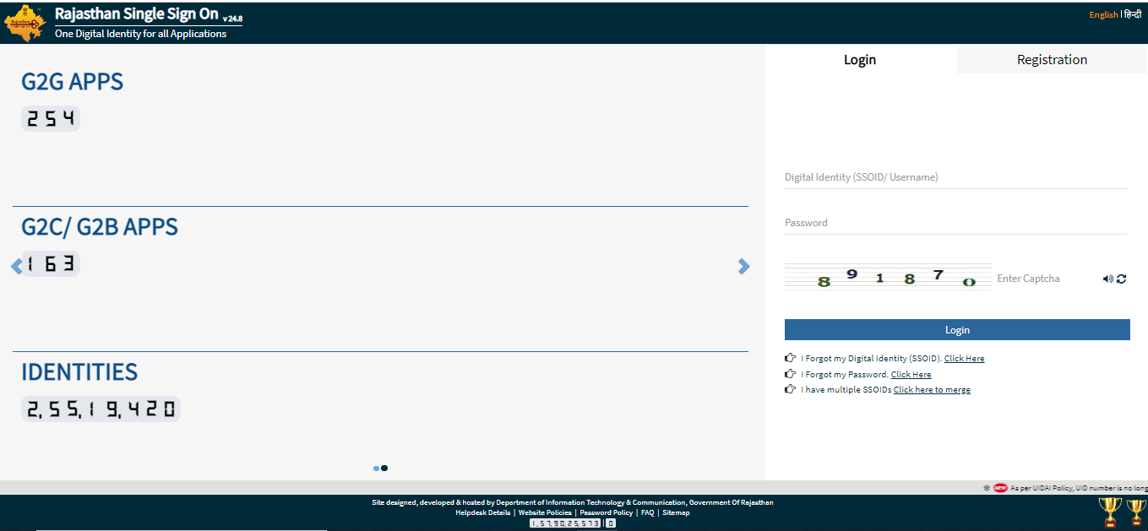Open Helpdesk Details footer link
The height and width of the screenshot is (531, 1148).
click(x=482, y=512)
